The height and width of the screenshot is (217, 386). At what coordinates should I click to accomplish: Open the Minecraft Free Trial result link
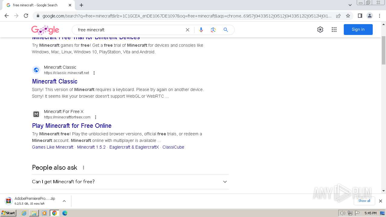pos(86,38)
